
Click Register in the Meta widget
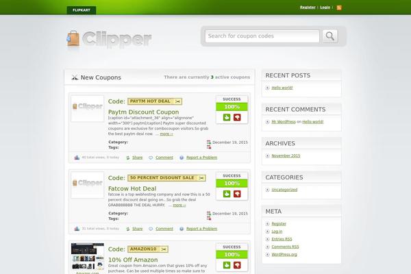click(279, 224)
